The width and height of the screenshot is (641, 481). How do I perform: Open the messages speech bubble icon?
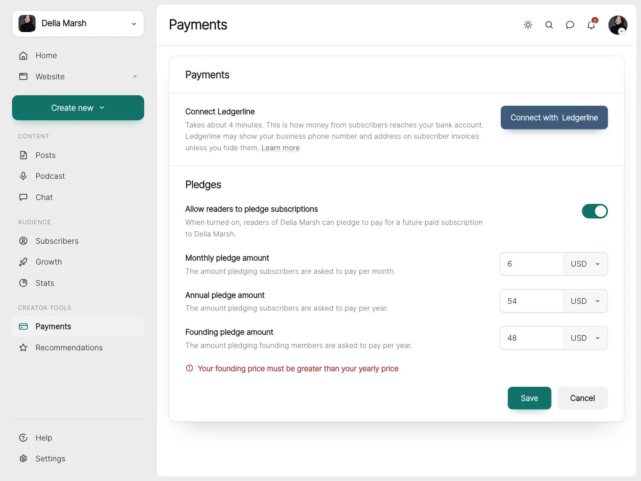coord(570,25)
